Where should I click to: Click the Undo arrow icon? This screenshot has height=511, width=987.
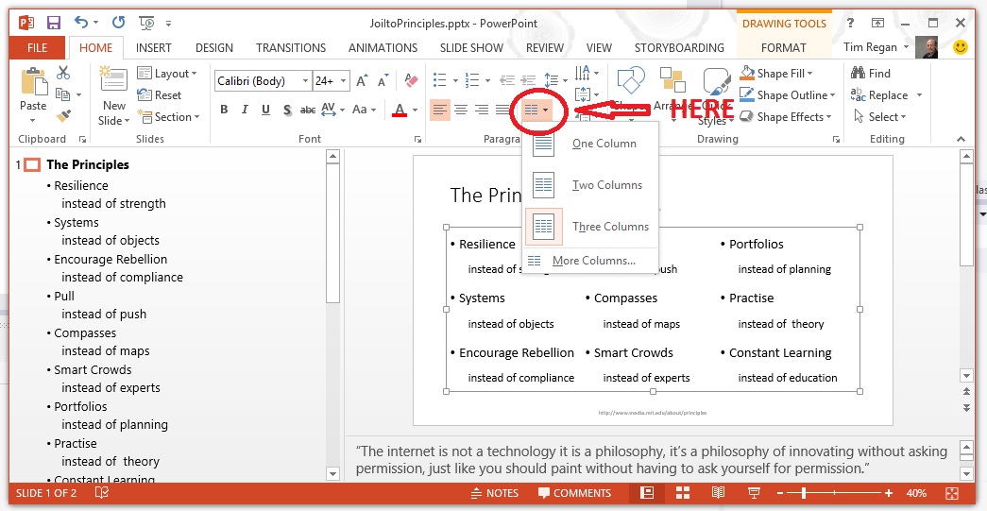81,23
